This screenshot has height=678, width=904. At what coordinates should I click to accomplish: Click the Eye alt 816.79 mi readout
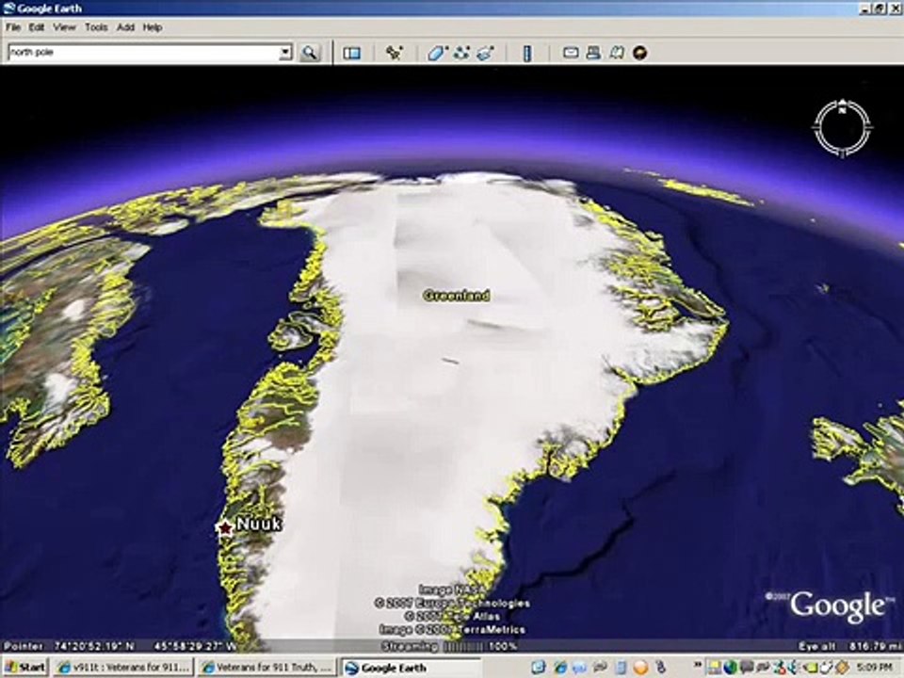click(849, 646)
